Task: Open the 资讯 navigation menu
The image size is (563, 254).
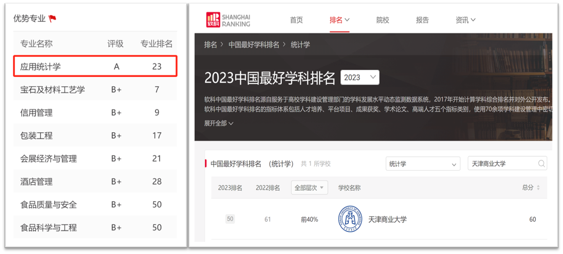Action: (465, 20)
